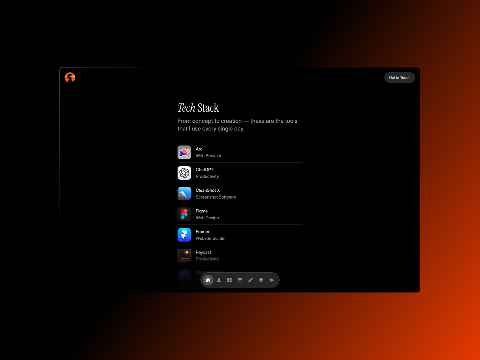Click the ChatGPT app icon
Screen dimensions: 480x360
184,173
